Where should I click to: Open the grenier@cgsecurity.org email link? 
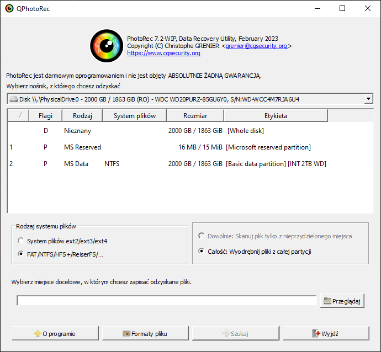tap(256, 46)
